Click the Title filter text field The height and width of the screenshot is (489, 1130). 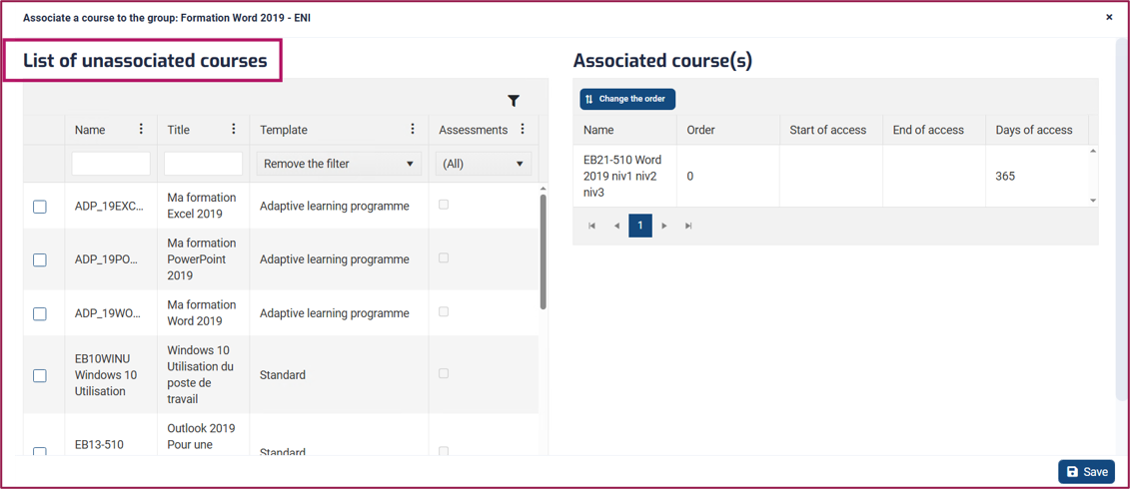203,164
